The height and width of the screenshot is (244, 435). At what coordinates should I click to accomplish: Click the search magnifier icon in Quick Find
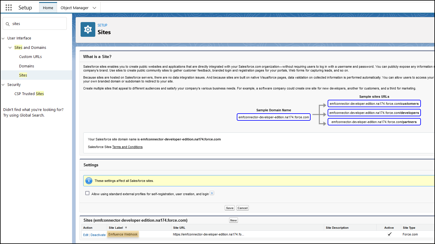coord(8,24)
